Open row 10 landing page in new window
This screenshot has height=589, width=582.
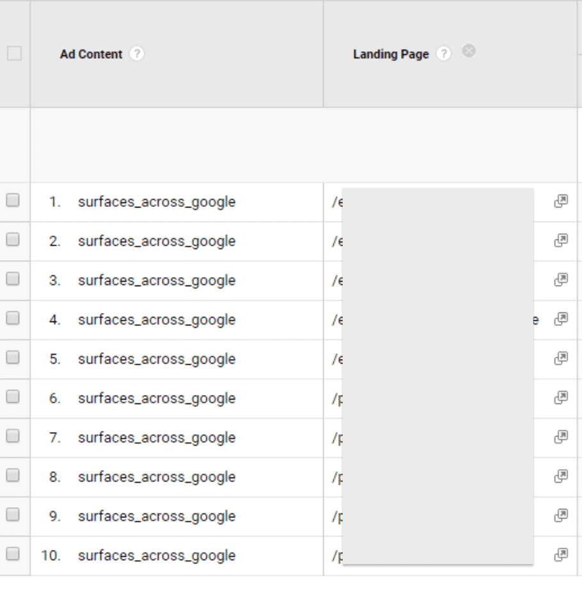coord(561,555)
